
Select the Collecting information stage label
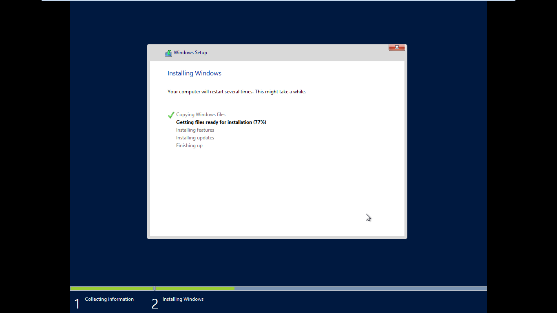109,299
